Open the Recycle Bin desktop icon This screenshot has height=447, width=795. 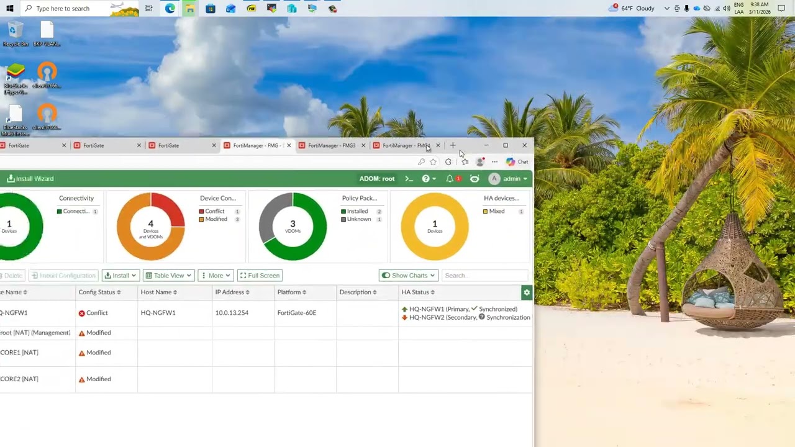point(16,34)
